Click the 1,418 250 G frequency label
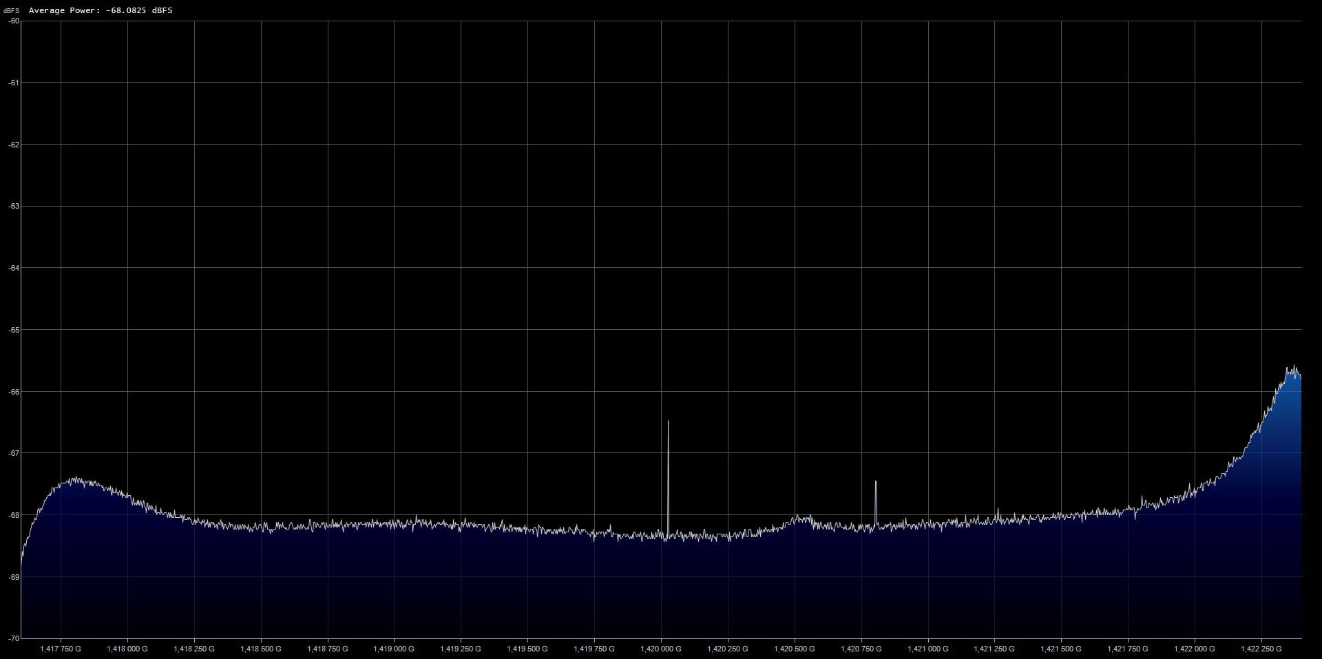 194,649
